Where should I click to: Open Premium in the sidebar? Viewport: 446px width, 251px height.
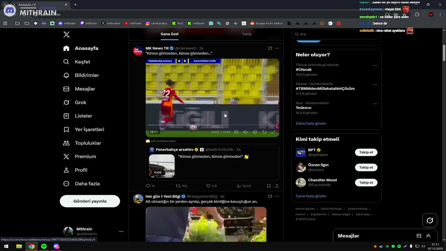point(79,157)
